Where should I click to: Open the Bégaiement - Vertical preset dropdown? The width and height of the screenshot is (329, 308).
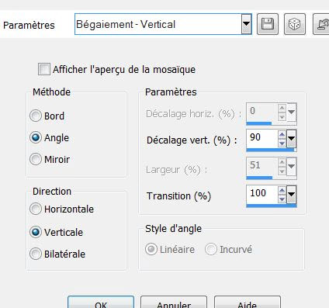[246, 24]
